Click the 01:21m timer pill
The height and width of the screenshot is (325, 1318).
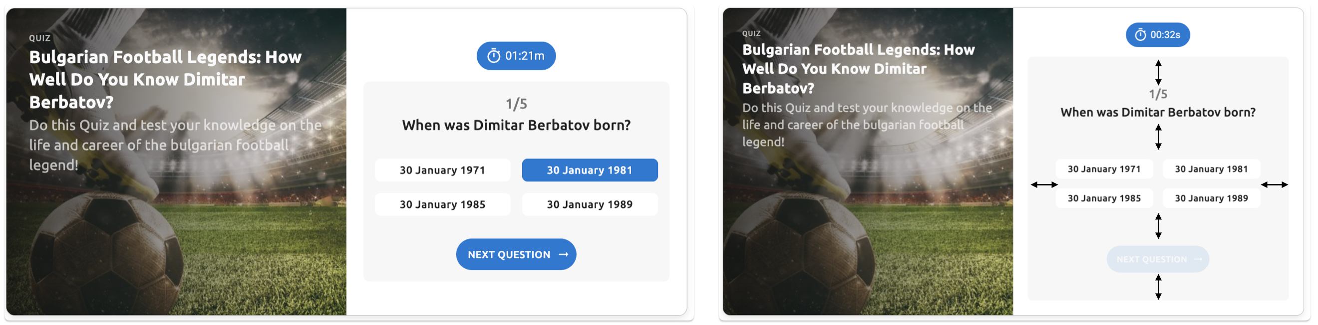pos(516,56)
